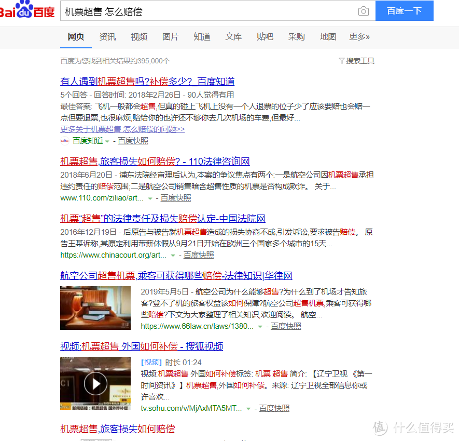Click URL www.110.com/ziliao/art...
Screen dimensions: 459x441
tap(102, 198)
